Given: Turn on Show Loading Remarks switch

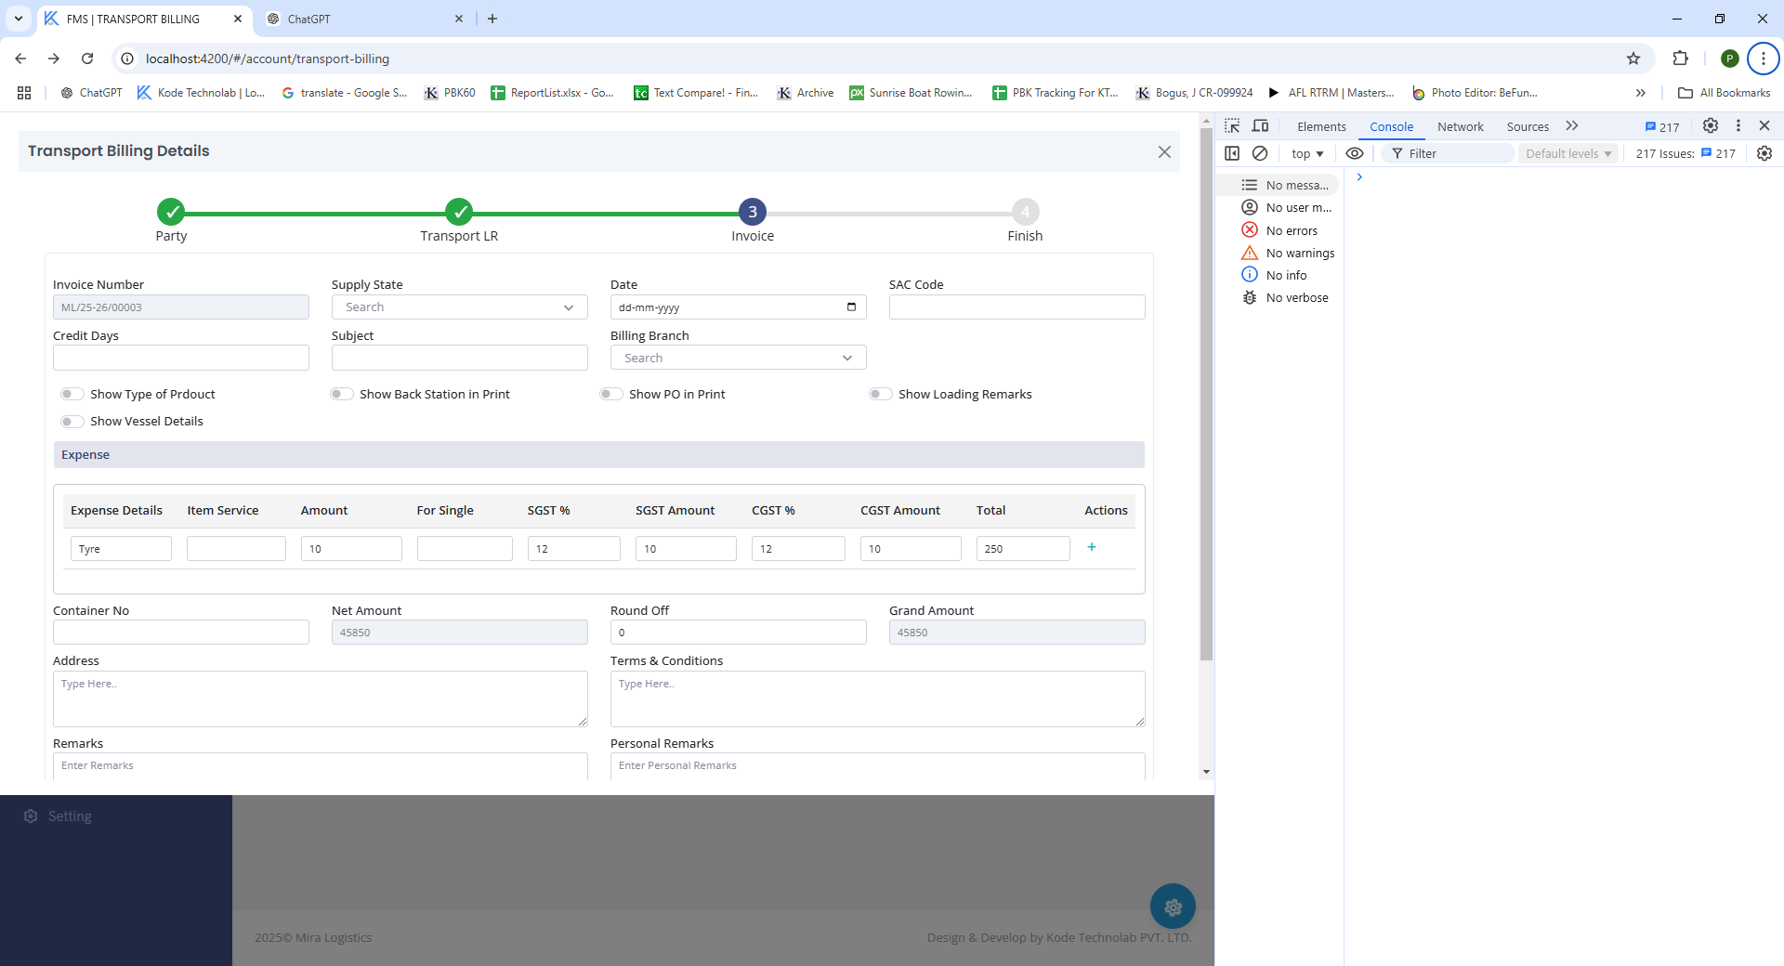Looking at the screenshot, I should (880, 394).
